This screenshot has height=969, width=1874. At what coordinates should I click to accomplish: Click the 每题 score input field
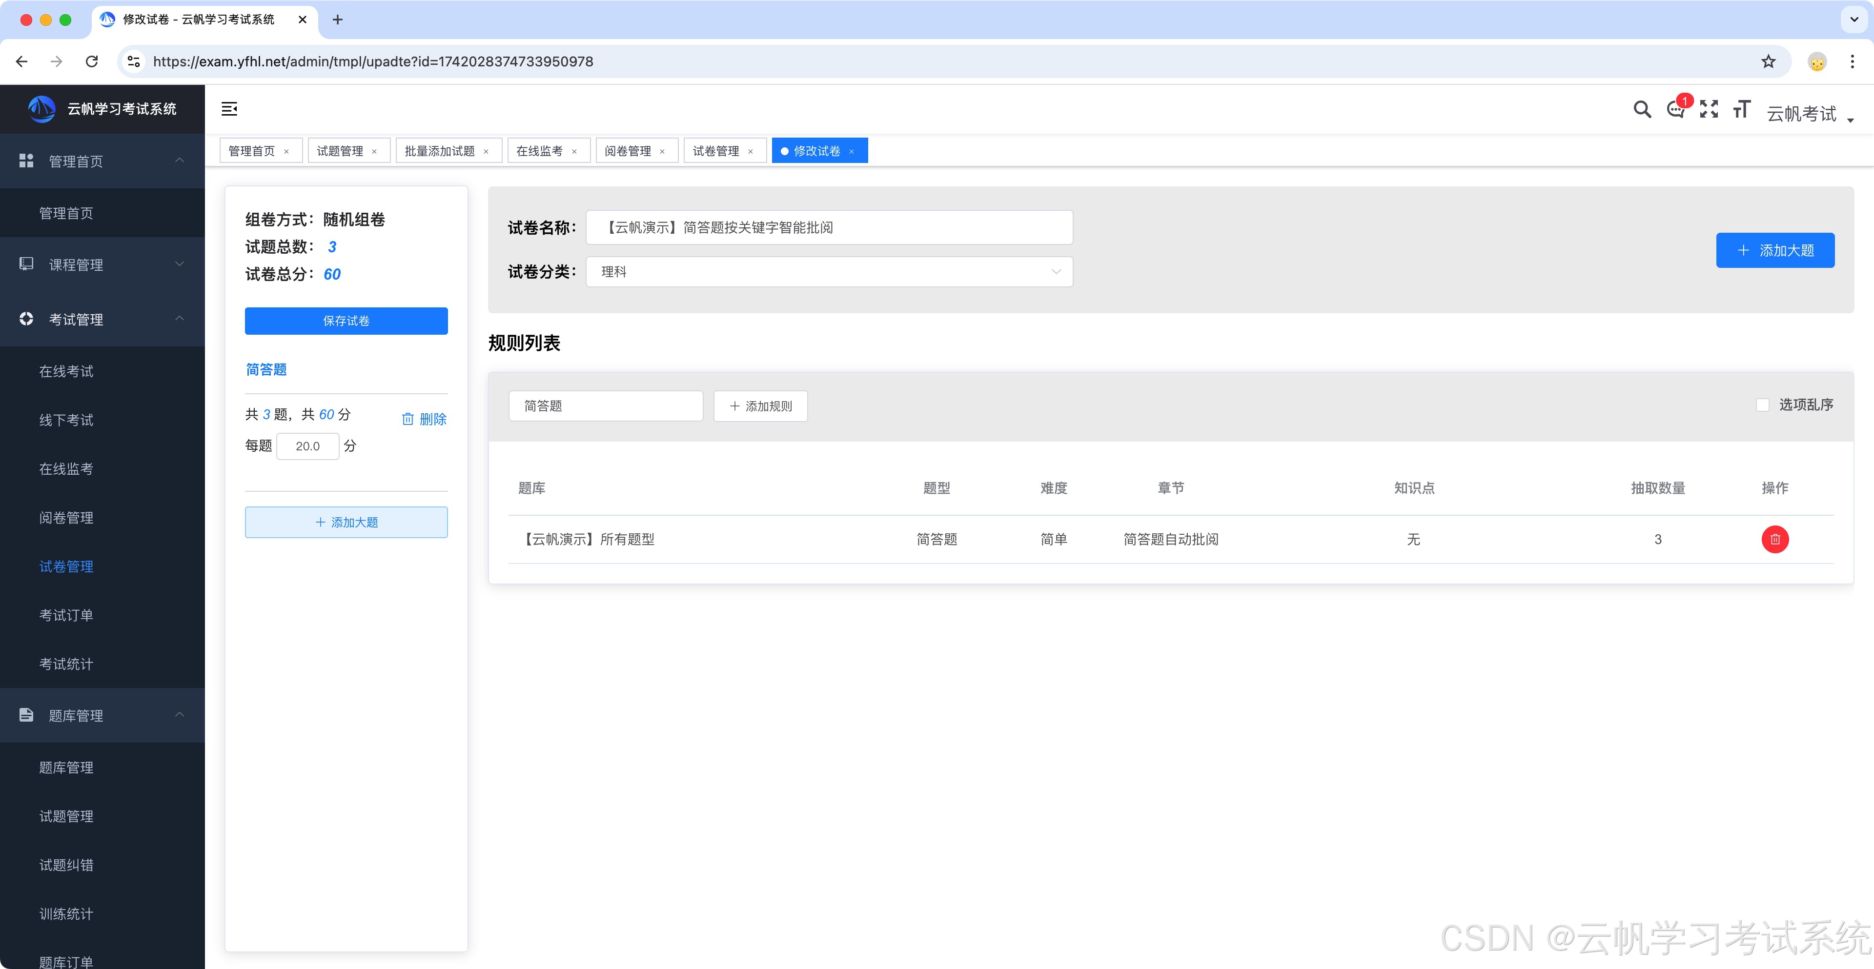(308, 446)
